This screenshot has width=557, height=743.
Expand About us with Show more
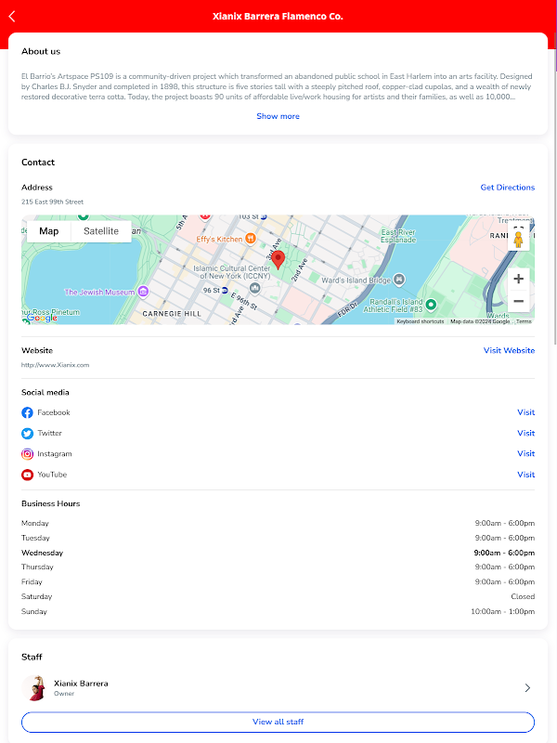278,116
